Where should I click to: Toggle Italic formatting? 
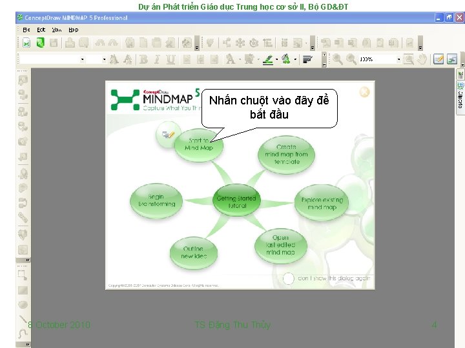157,59
